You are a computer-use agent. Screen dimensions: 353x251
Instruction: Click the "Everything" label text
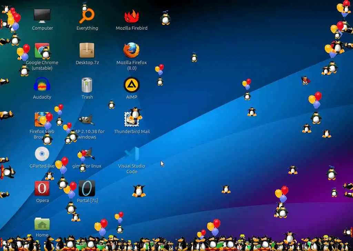87,28
